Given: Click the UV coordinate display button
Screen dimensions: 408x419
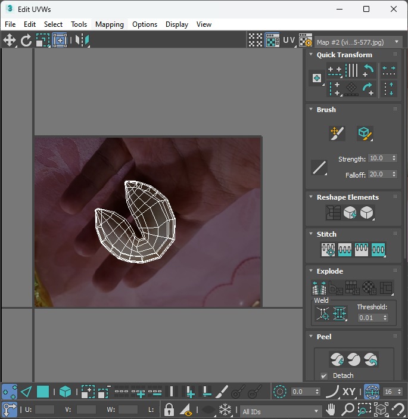Looking at the screenshot, I should [289, 41].
